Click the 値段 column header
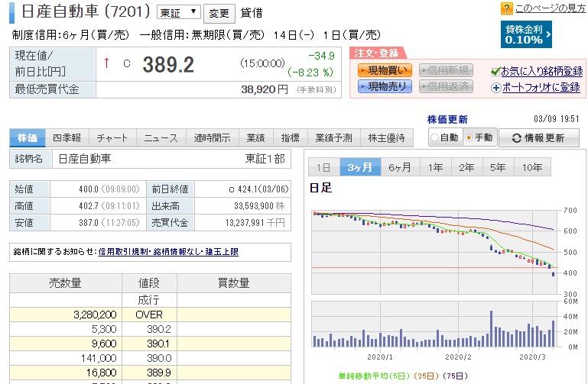Screen dimensions: 588x384 (149, 283)
